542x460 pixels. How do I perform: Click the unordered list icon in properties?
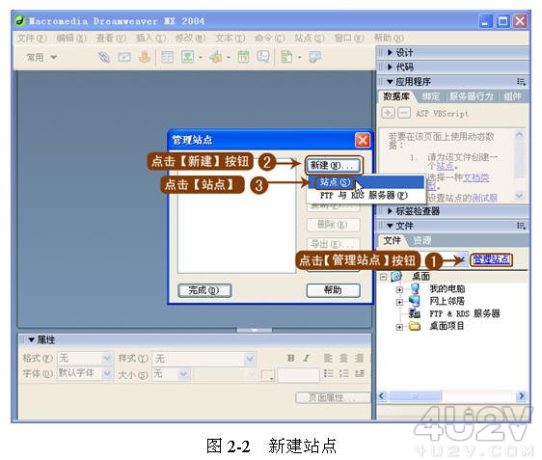pyautogui.click(x=328, y=373)
